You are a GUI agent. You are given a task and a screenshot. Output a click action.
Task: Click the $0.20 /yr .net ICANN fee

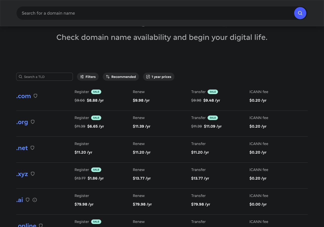258,152
